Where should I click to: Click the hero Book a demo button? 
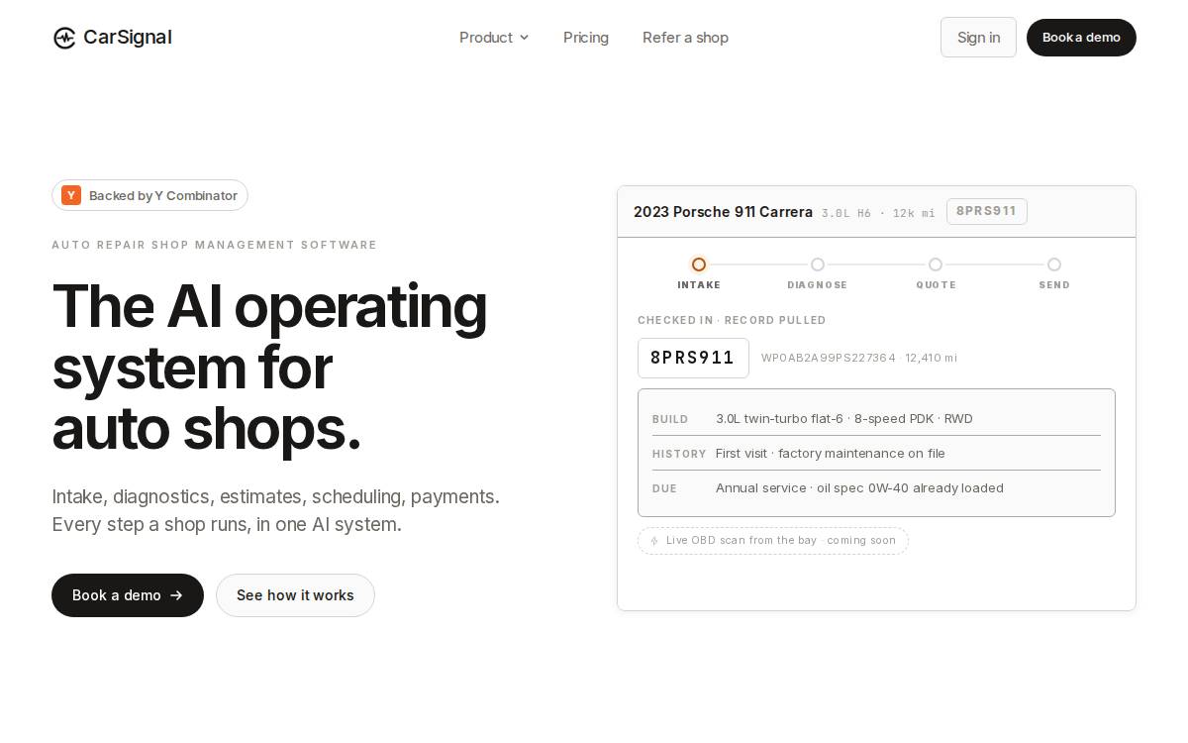tap(128, 595)
